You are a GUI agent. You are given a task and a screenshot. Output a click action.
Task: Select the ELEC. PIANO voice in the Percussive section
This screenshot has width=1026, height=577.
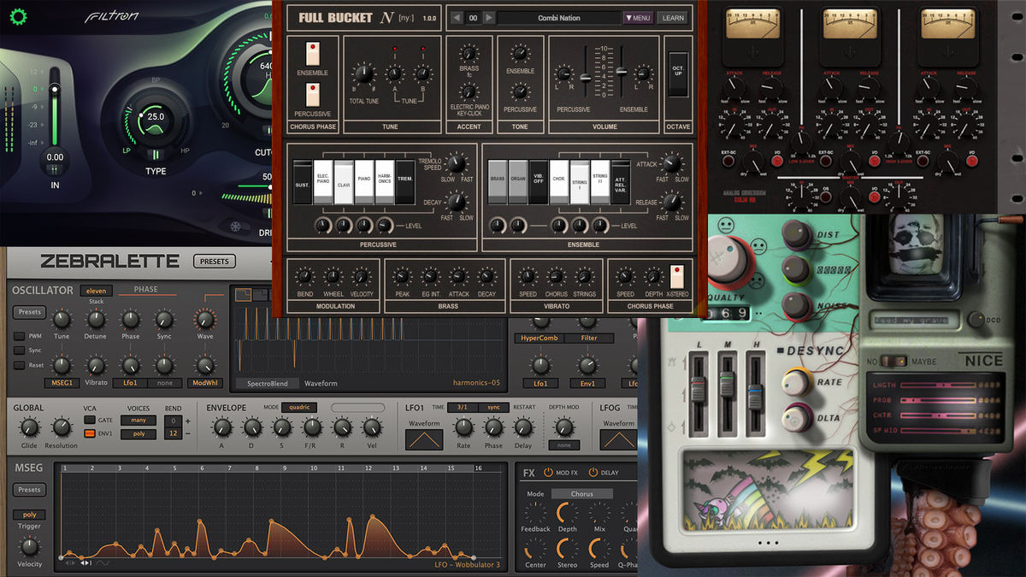pos(322,180)
